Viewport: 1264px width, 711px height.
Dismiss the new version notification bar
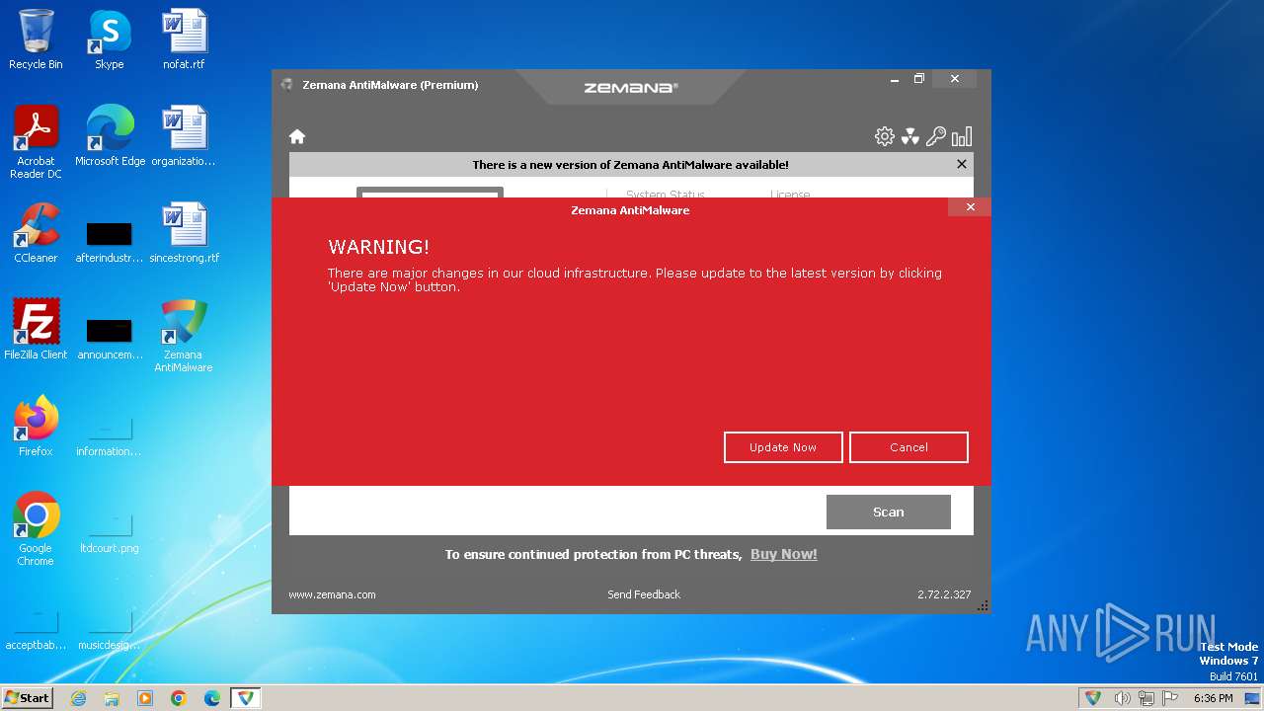[x=962, y=164]
